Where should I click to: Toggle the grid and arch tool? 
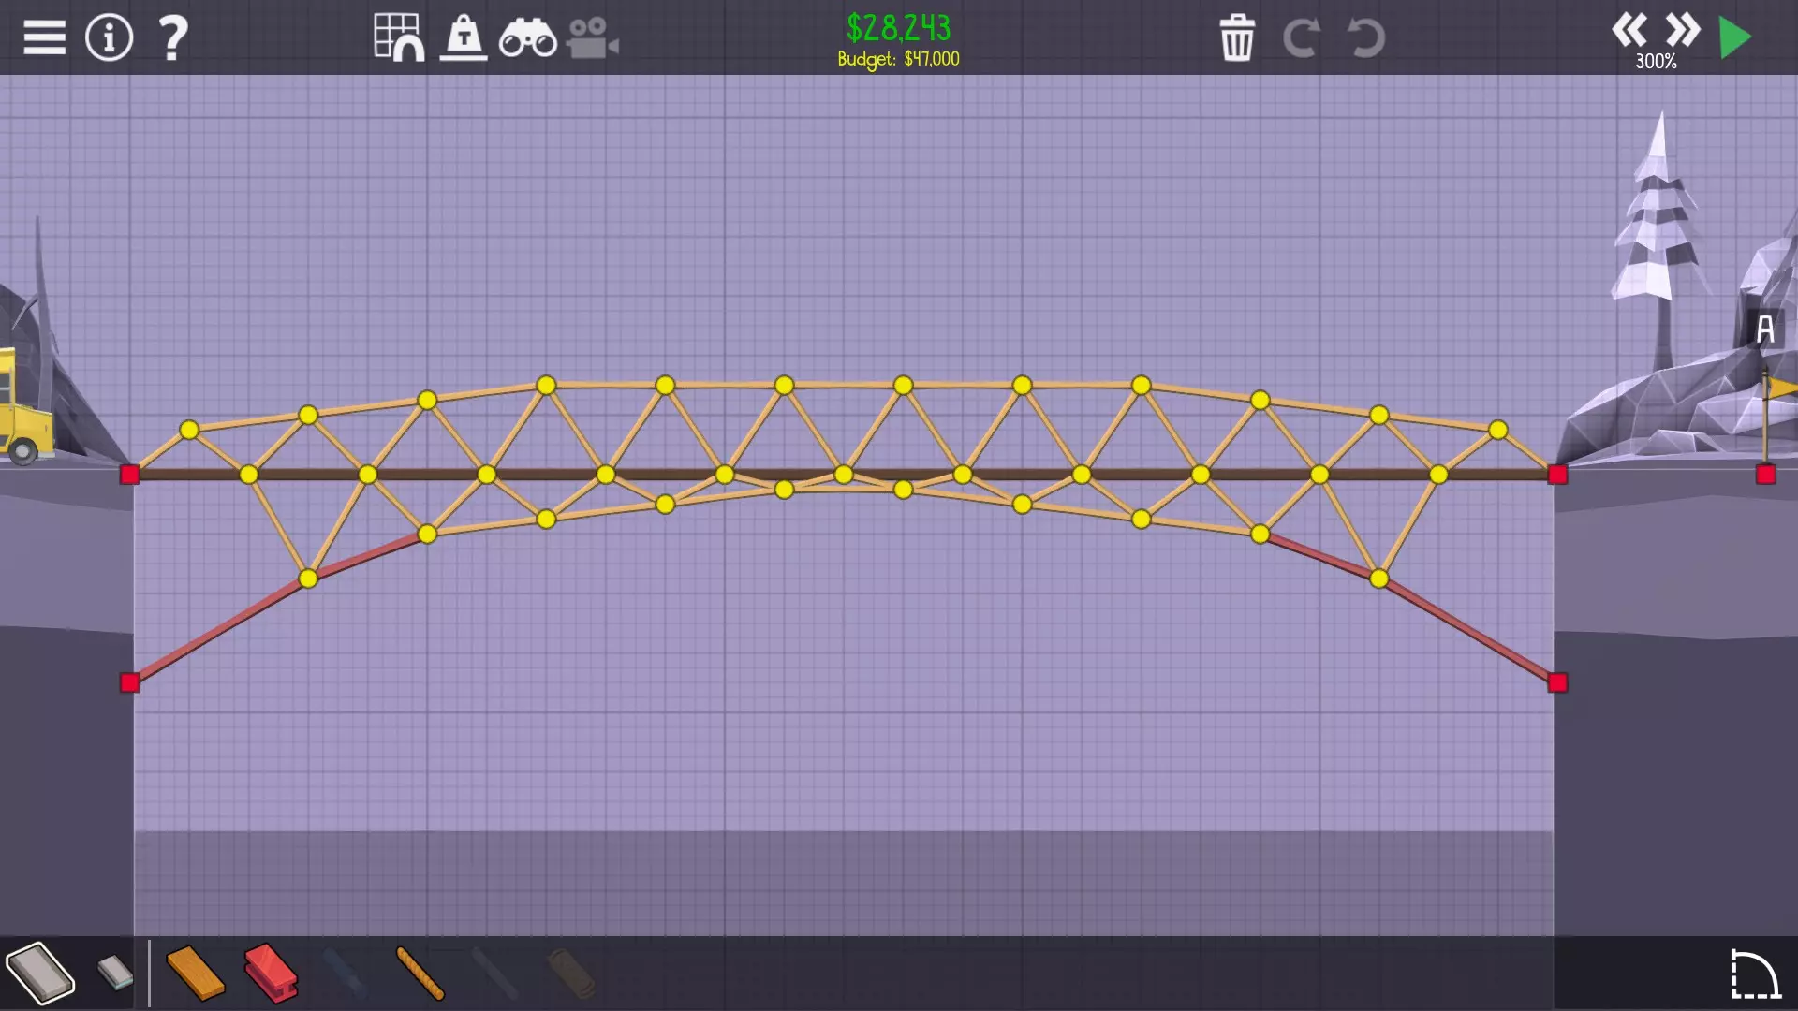398,38
